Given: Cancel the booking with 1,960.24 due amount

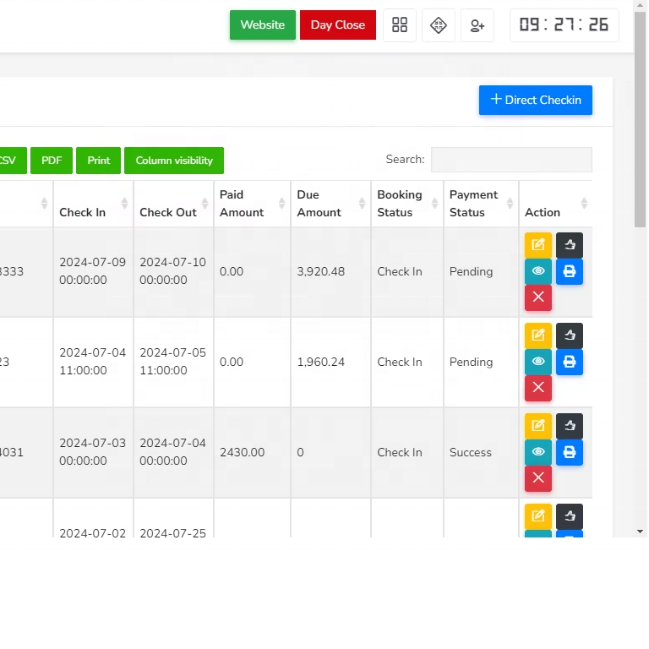Looking at the screenshot, I should pos(538,388).
